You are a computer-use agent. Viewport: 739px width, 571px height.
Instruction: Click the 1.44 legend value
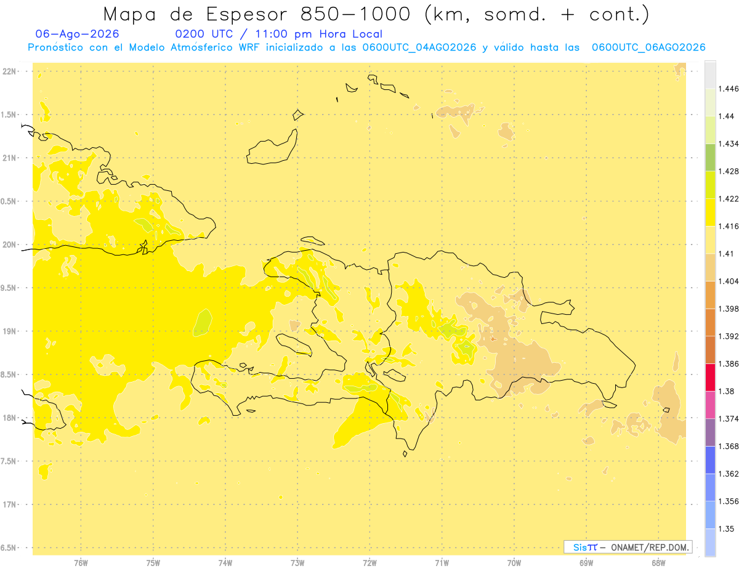[727, 116]
